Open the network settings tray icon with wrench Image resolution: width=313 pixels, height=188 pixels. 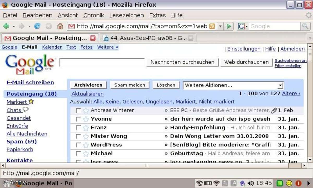click(x=199, y=183)
